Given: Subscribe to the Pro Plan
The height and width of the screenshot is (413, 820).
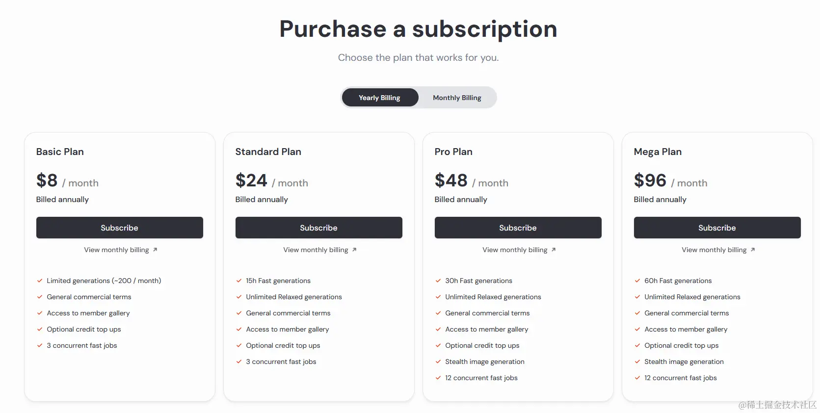Looking at the screenshot, I should [x=518, y=228].
